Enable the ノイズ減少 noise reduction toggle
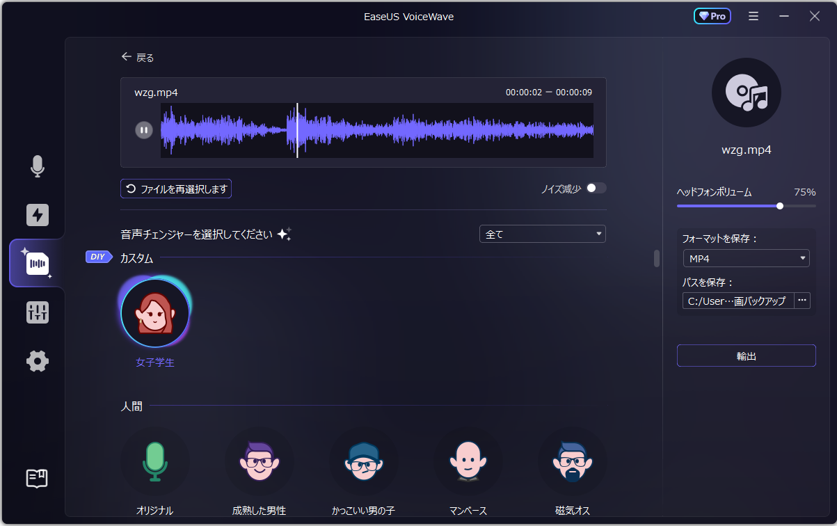Screen dimensions: 837x526 coord(596,188)
